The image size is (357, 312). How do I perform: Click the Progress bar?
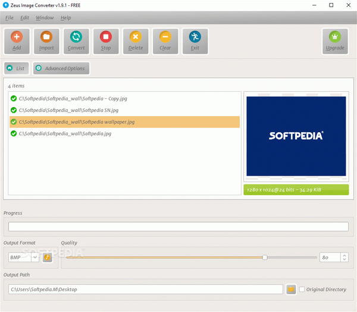178,226
